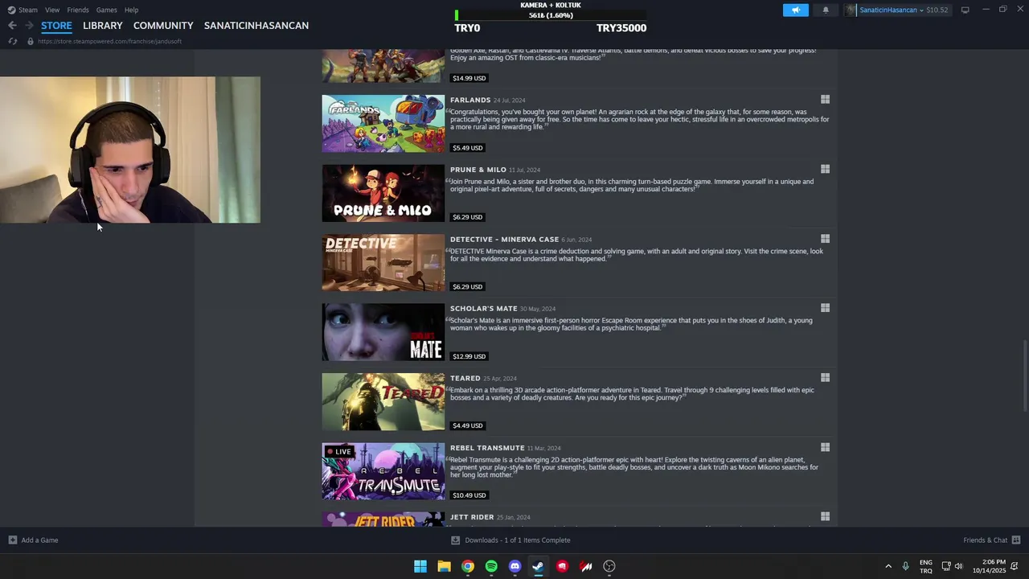The height and width of the screenshot is (579, 1029).
Task: Open notifications bell icon
Action: [x=826, y=10]
